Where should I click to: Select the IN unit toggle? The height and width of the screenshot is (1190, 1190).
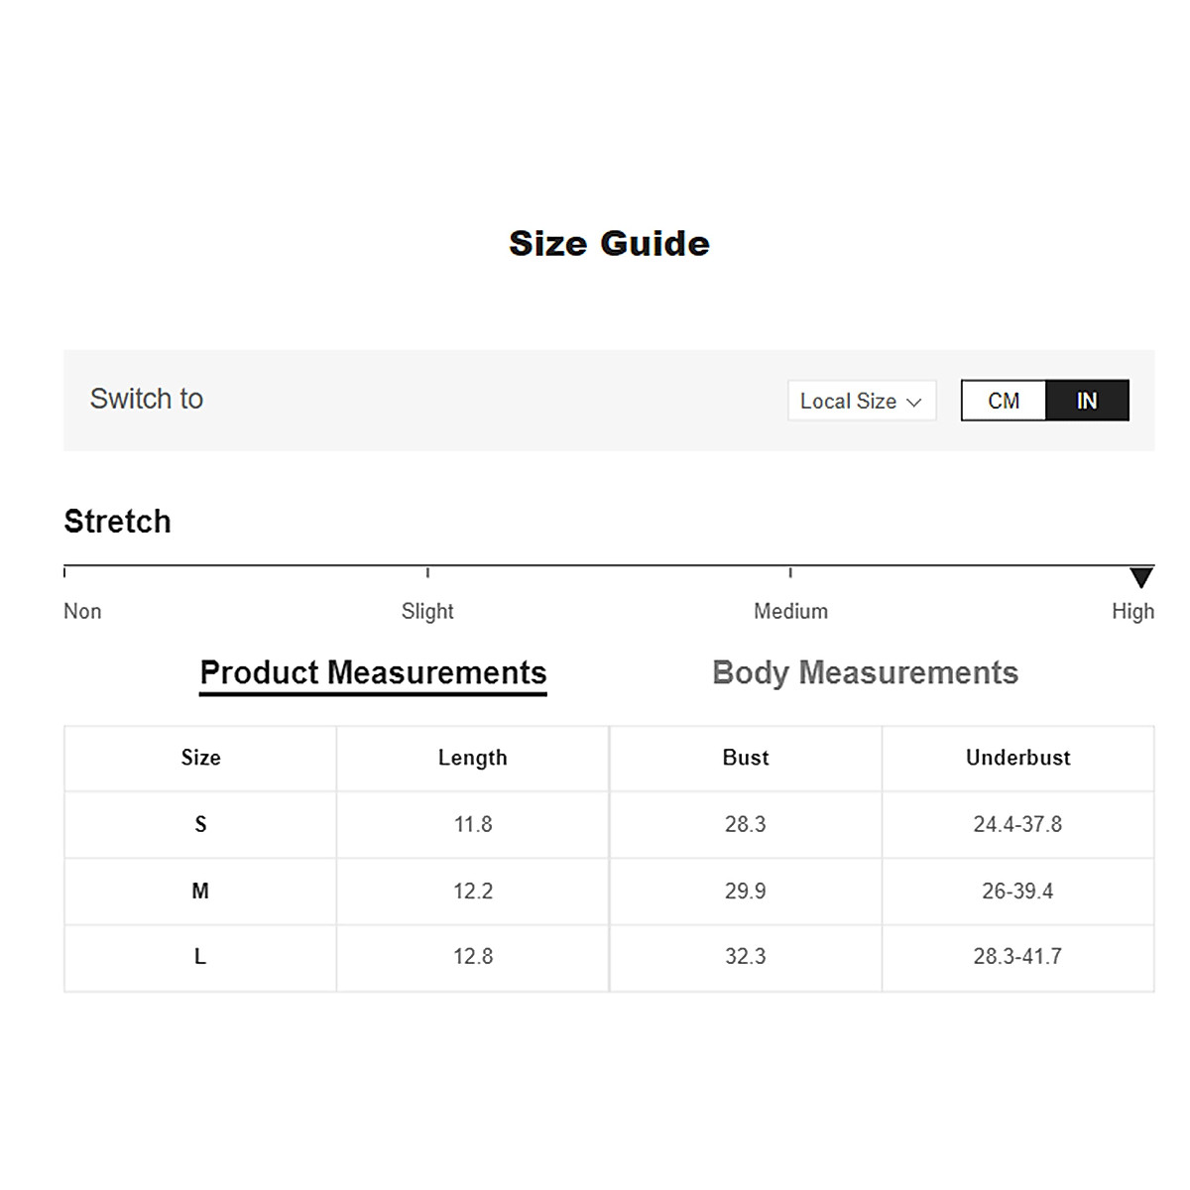[1087, 401]
